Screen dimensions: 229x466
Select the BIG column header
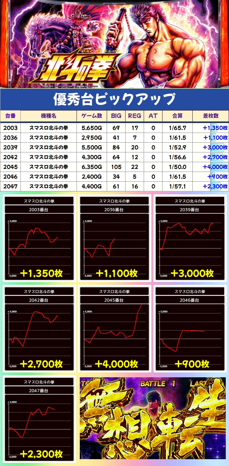[x=116, y=116]
